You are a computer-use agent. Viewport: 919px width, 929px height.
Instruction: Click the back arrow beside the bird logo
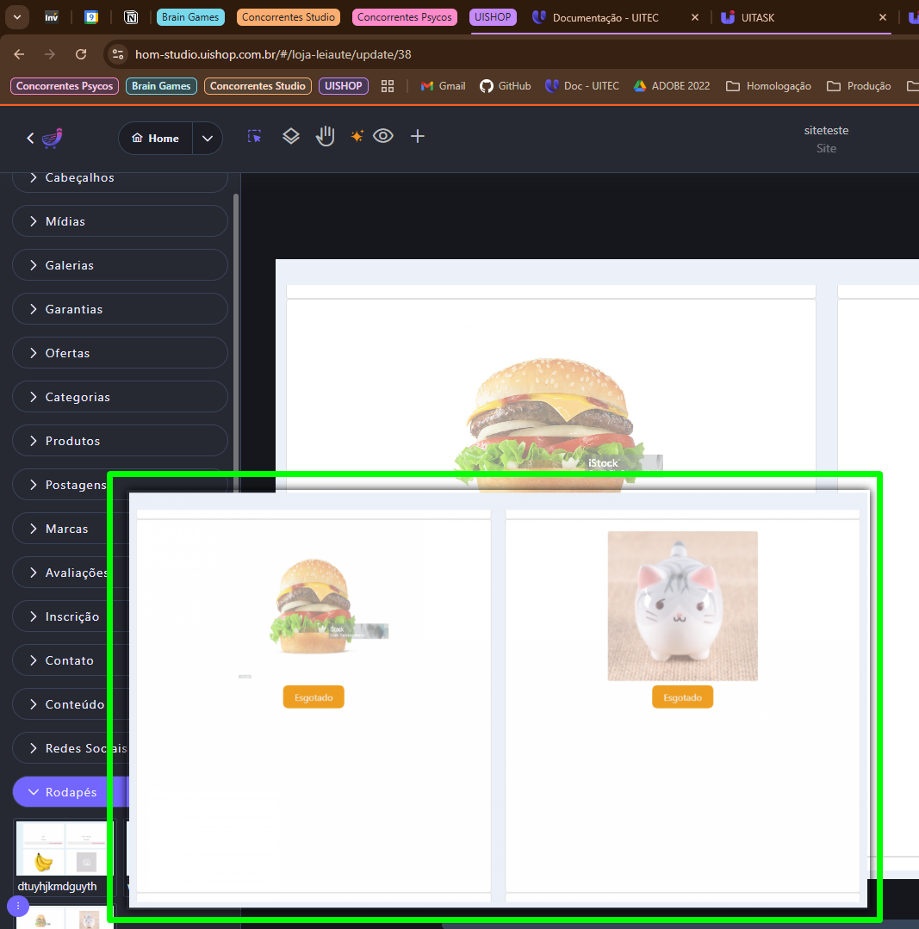(31, 138)
